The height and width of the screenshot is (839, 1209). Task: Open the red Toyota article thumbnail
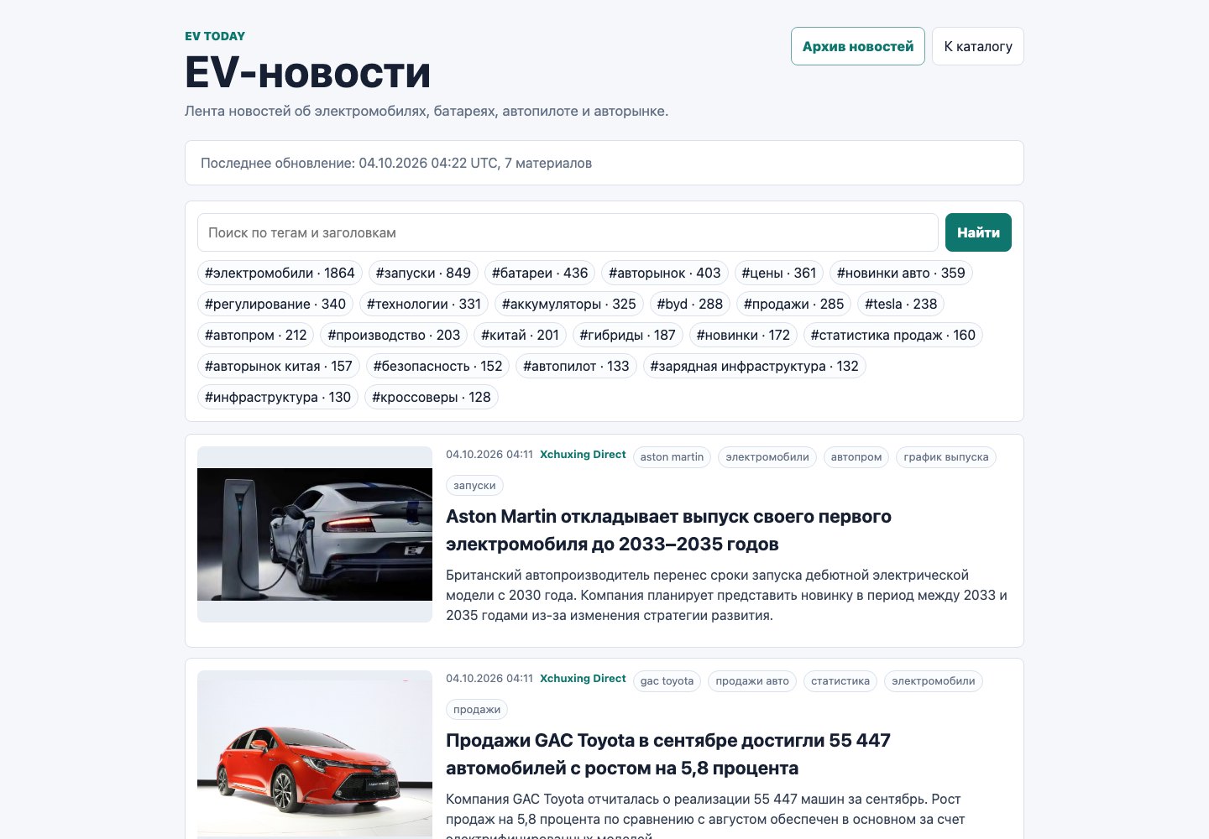pos(315,753)
